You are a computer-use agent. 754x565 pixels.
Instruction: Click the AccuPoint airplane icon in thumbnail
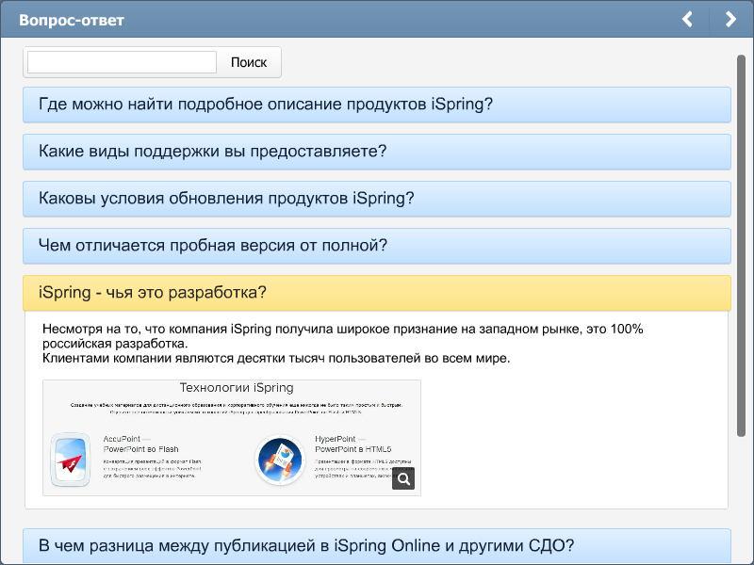click(x=71, y=460)
